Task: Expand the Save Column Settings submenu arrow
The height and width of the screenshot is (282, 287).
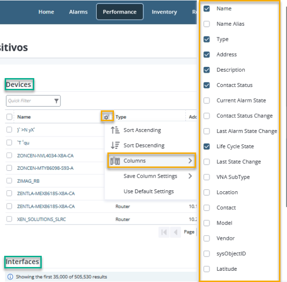Action: 190,176
